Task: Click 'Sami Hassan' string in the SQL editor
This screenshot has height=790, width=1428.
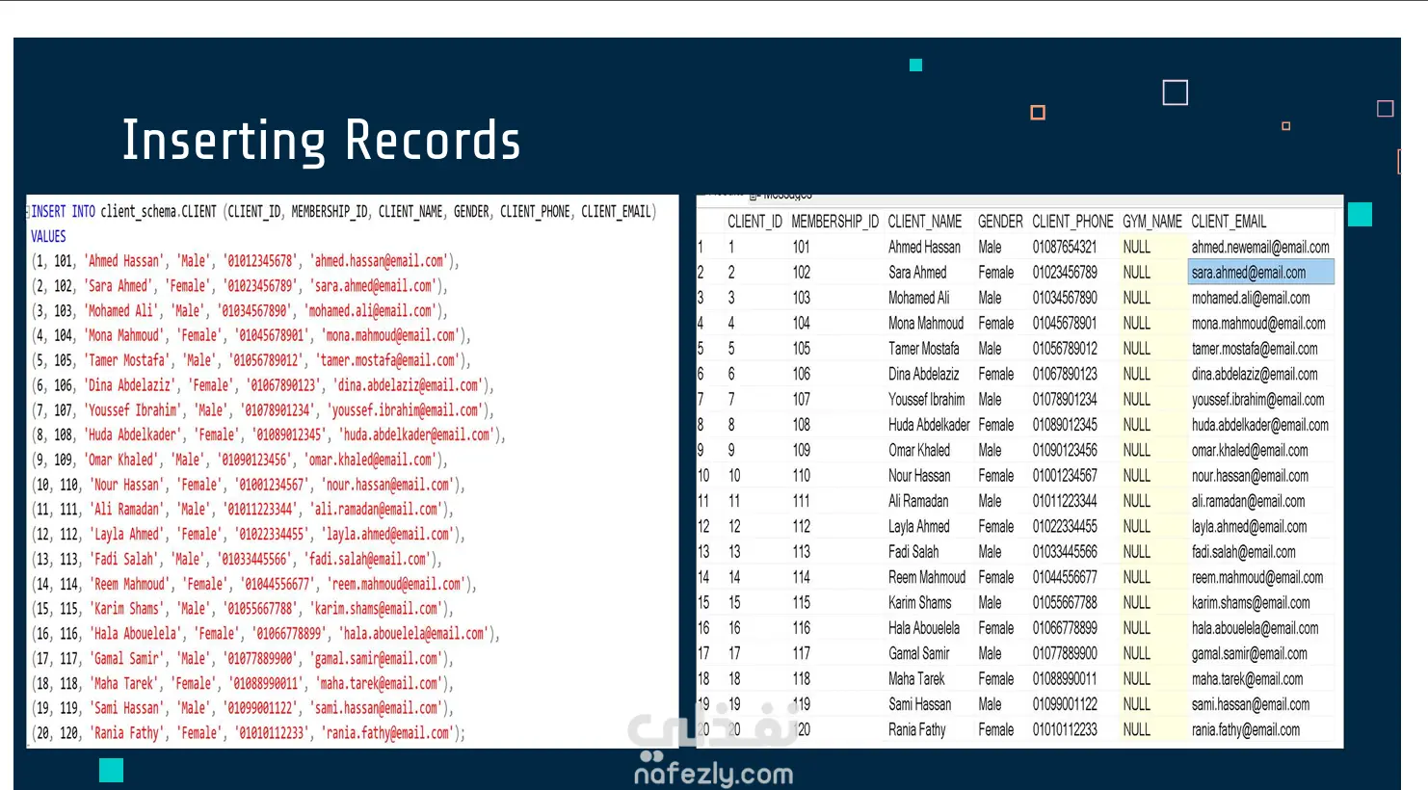Action: coord(128,708)
